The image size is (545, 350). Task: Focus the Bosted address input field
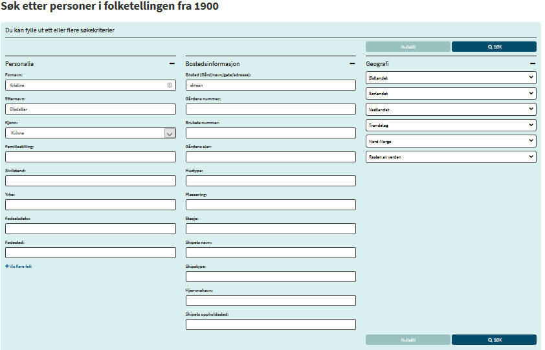point(271,85)
